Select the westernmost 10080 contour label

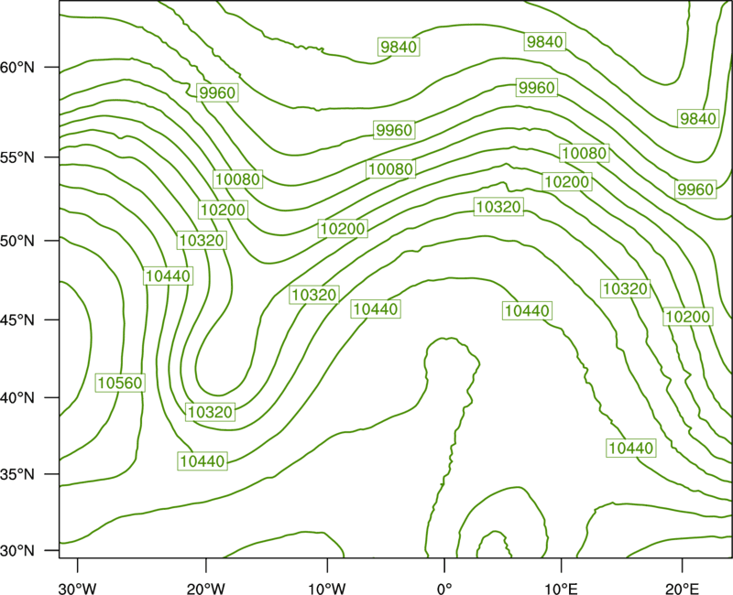click(x=238, y=178)
